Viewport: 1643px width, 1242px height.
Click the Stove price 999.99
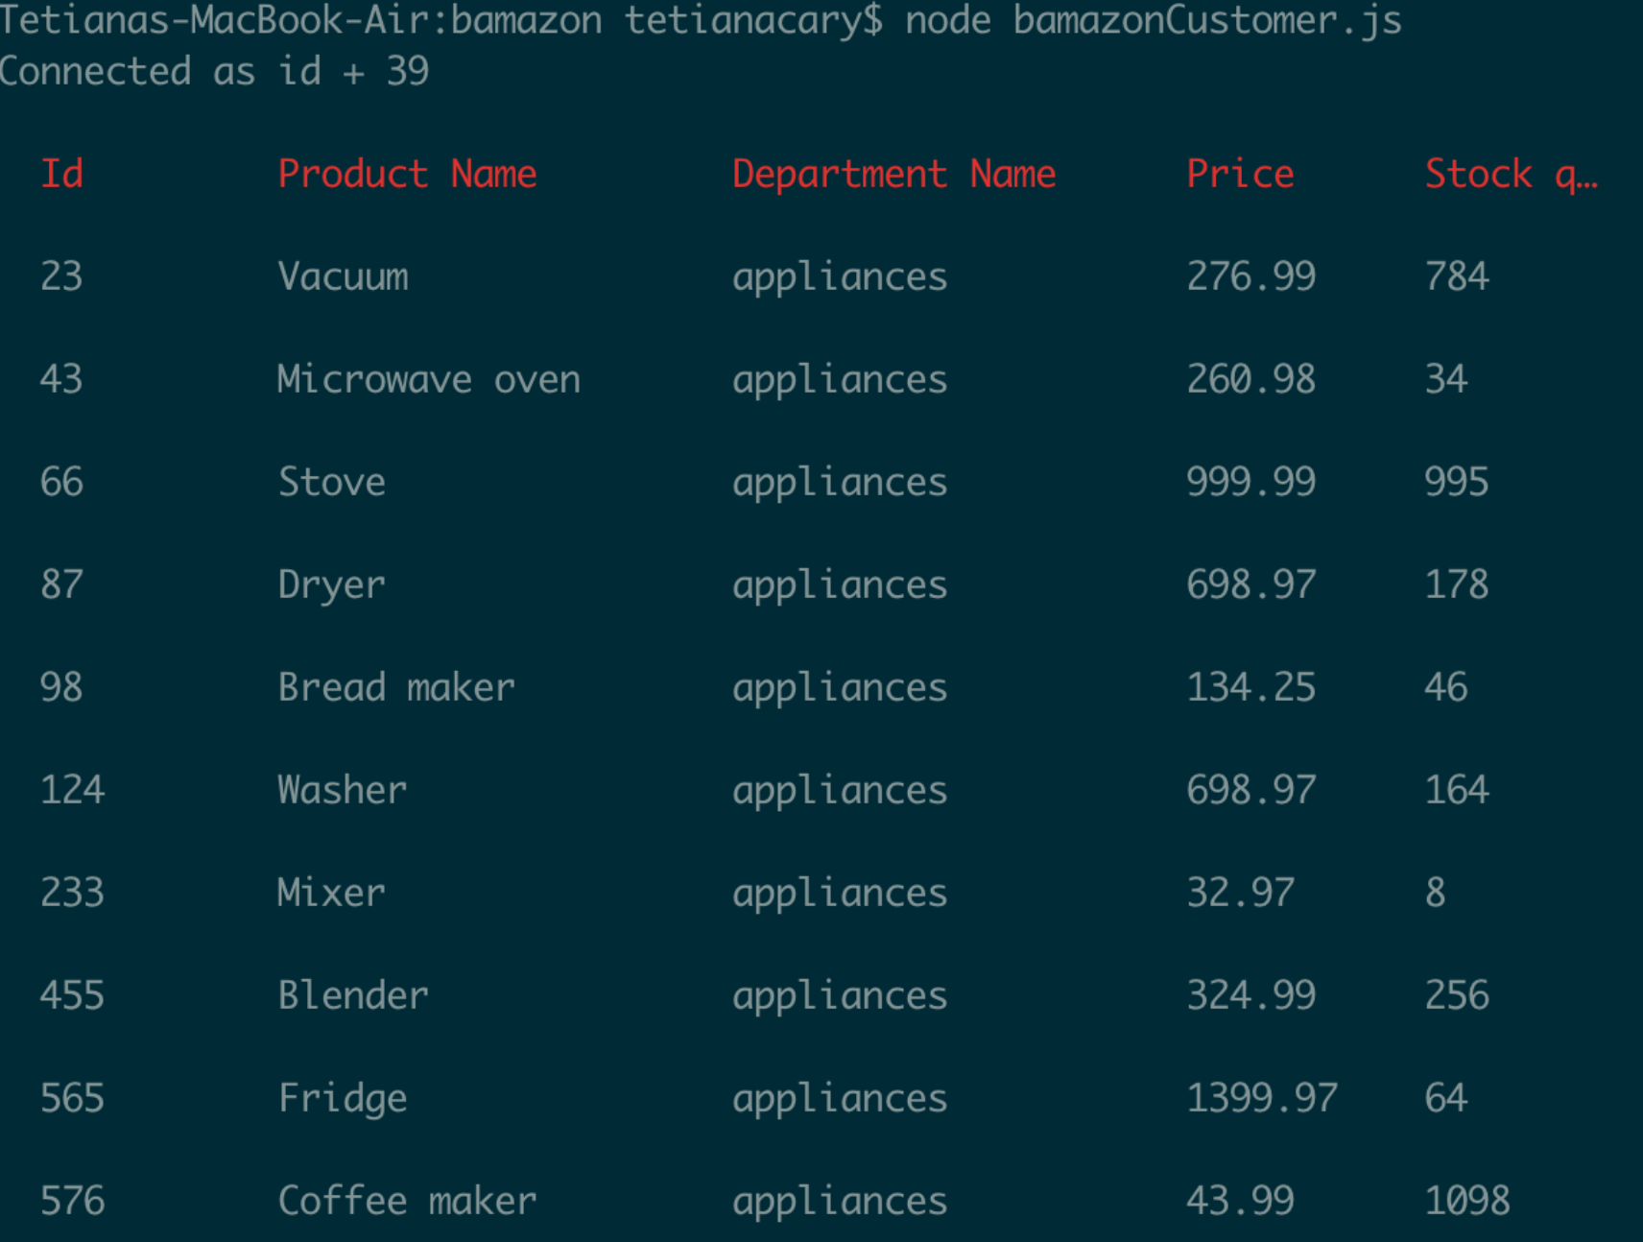point(1250,482)
